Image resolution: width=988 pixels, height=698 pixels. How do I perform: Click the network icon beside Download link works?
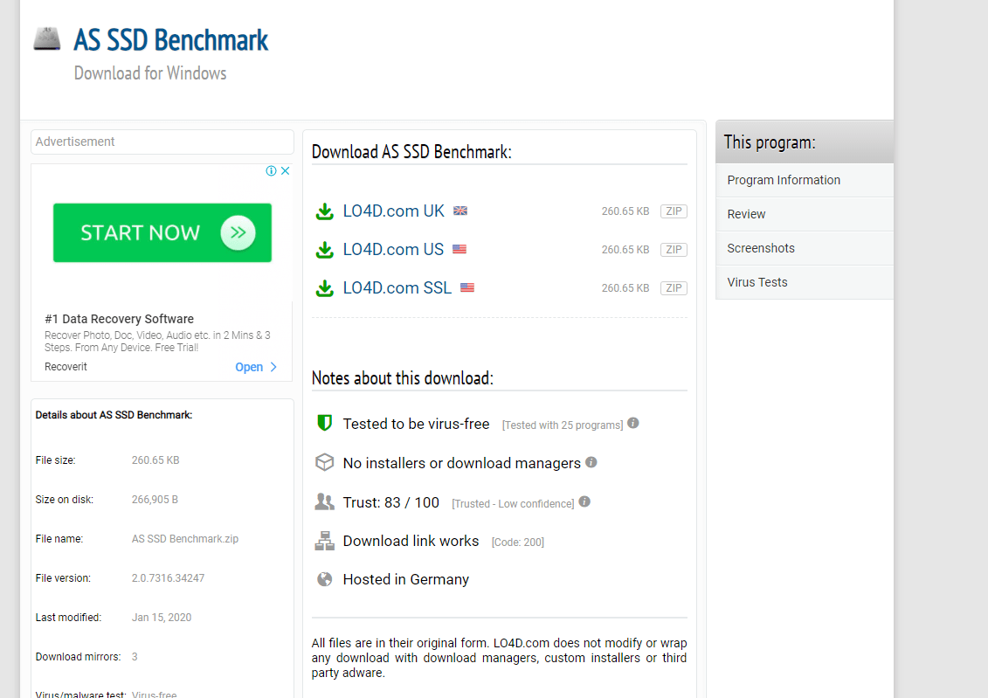(324, 541)
